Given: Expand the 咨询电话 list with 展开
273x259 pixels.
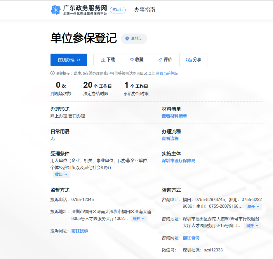Looking at the screenshot, I should coord(252,207).
